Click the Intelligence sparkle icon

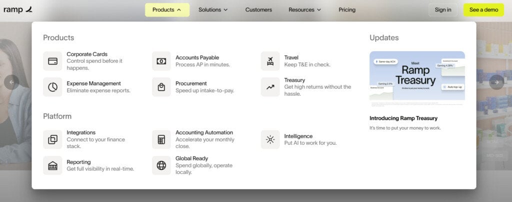270,140
